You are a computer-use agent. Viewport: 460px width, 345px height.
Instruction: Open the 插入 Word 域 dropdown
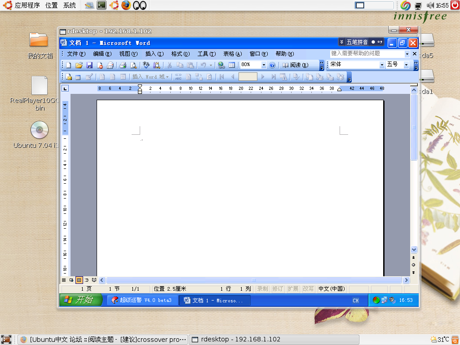(150, 77)
